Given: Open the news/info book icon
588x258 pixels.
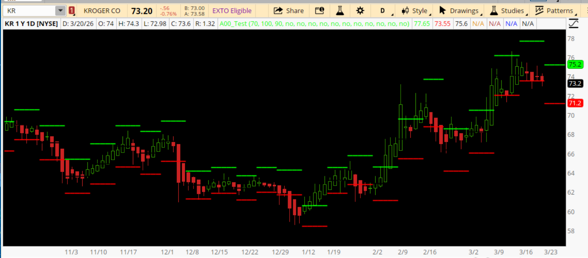Looking at the screenshot, I should [x=319, y=11].
